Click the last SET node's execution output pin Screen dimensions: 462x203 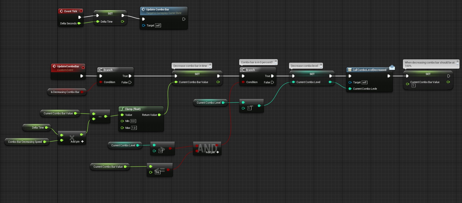click(x=449, y=76)
